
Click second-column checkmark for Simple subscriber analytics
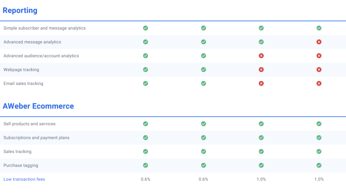click(x=203, y=28)
